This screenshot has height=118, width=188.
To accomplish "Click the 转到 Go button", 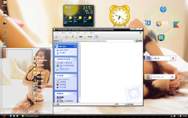I will click(x=139, y=41).
